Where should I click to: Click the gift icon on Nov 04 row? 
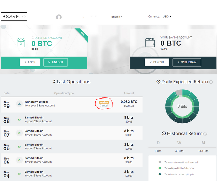point(19,174)
